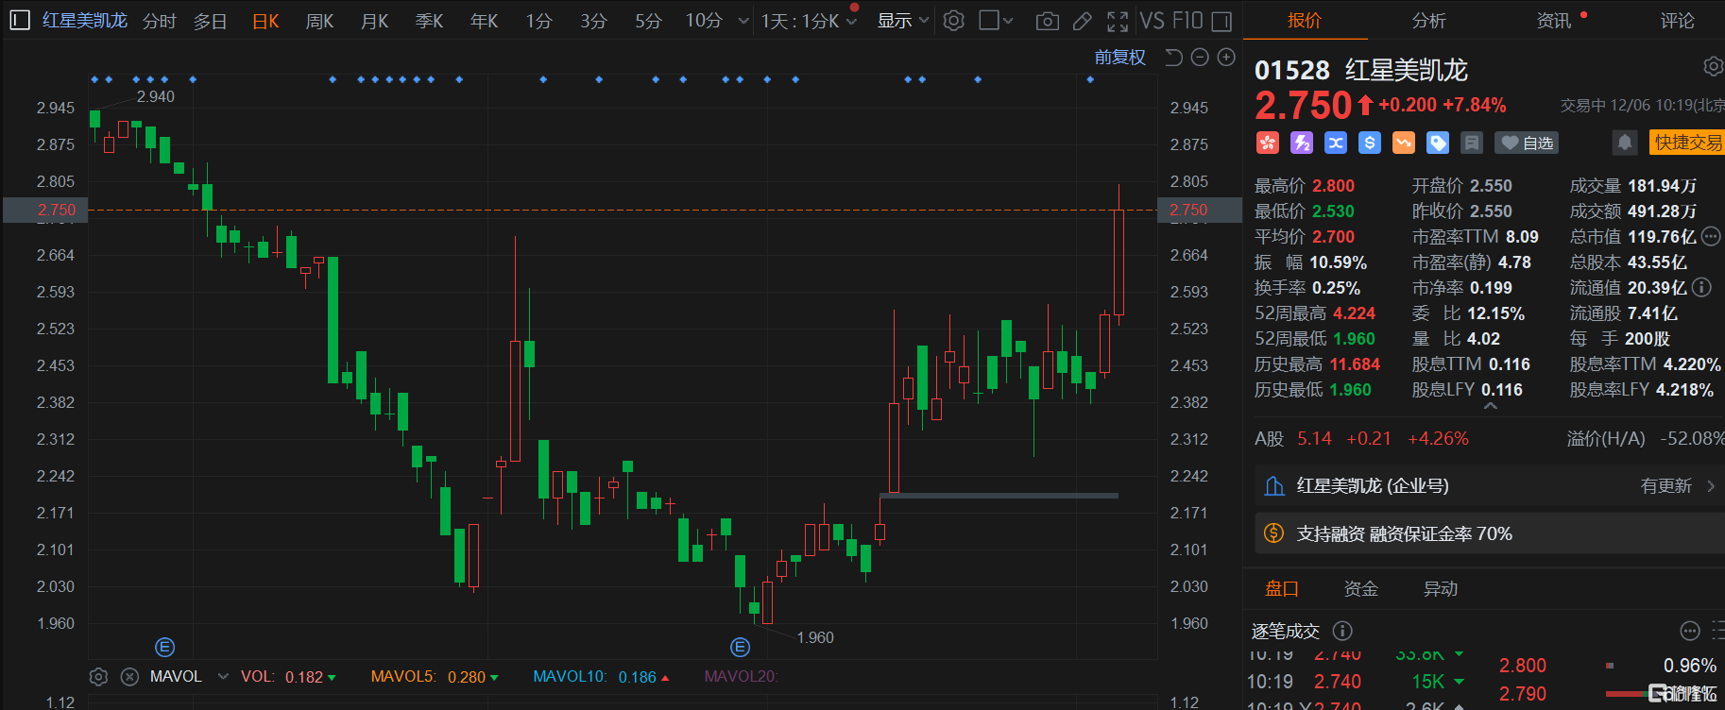The height and width of the screenshot is (710, 1725).
Task: Select 周K weekly candlestick
Action: click(320, 21)
